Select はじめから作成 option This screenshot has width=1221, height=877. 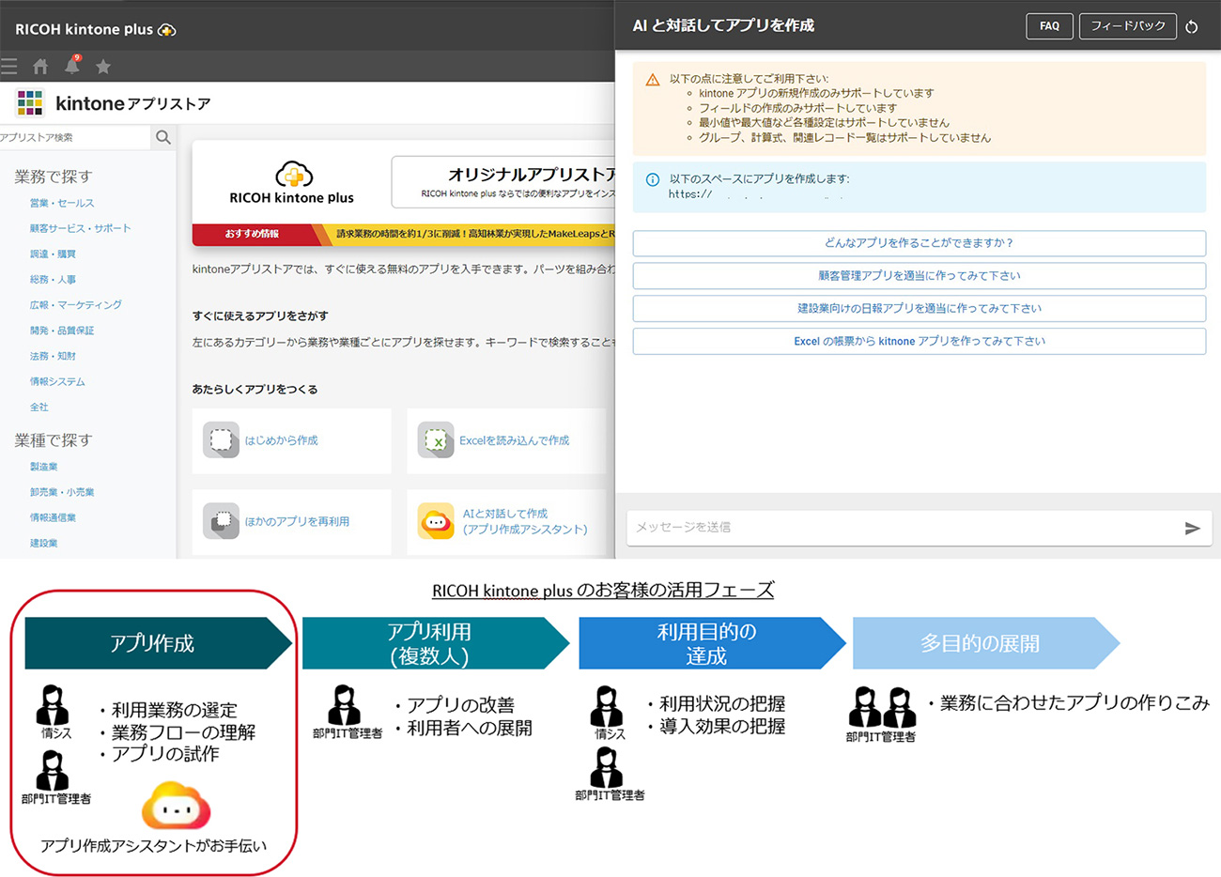click(x=281, y=440)
